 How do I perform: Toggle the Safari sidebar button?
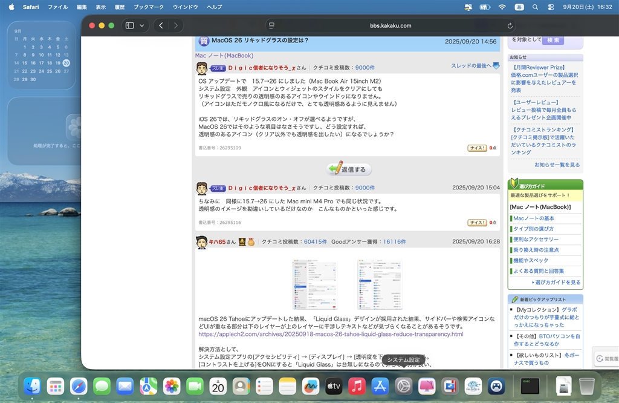[129, 25]
